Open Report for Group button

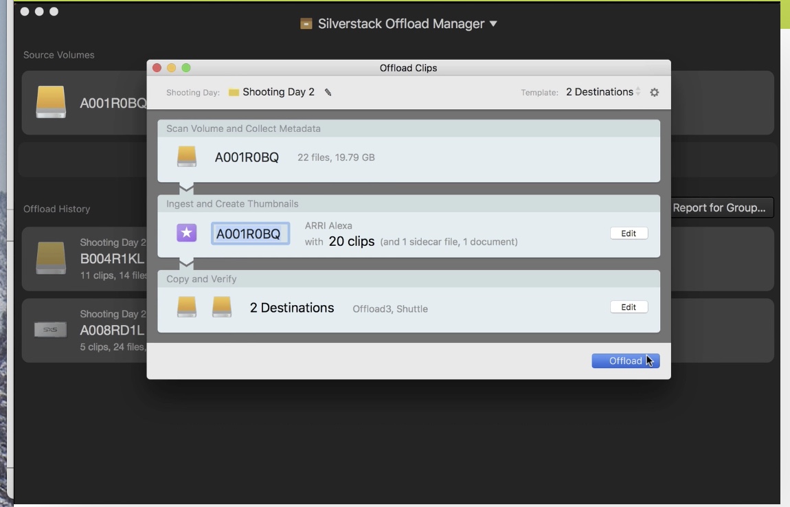[719, 208]
